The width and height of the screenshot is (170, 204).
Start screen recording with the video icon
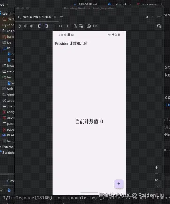95,26
